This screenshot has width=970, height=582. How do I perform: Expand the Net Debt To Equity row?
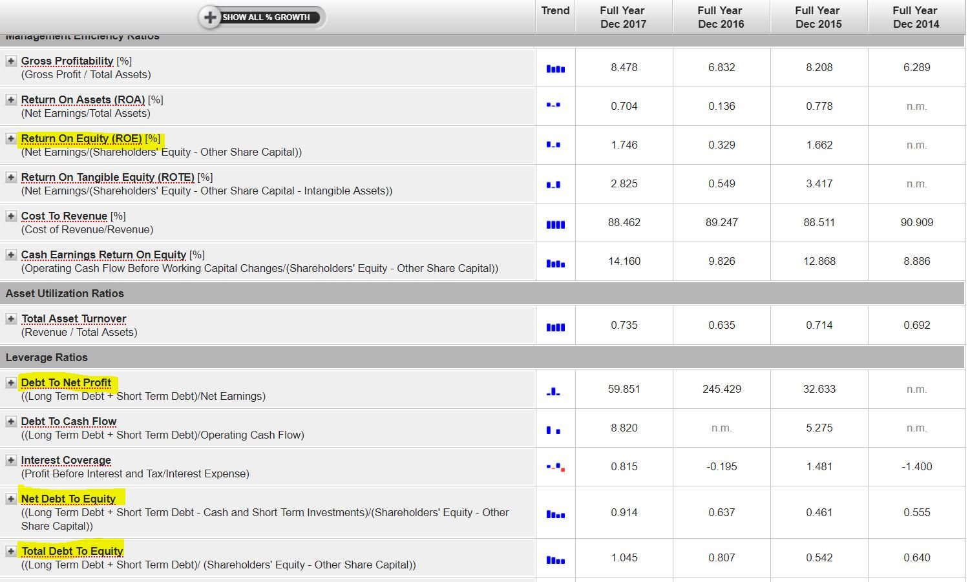click(11, 499)
